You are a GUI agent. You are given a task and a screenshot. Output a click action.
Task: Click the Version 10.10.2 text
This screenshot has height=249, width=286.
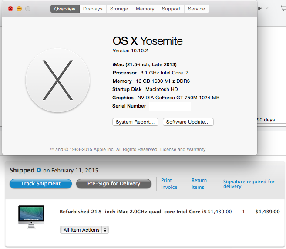point(130,50)
